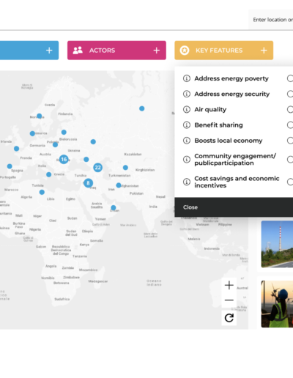Select Address energy poverty radio button

point(290,78)
